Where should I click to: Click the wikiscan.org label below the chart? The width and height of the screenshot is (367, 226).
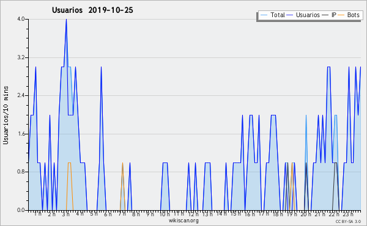183,221
